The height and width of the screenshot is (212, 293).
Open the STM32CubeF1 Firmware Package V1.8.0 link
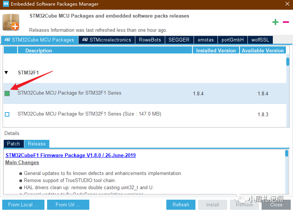point(71,156)
